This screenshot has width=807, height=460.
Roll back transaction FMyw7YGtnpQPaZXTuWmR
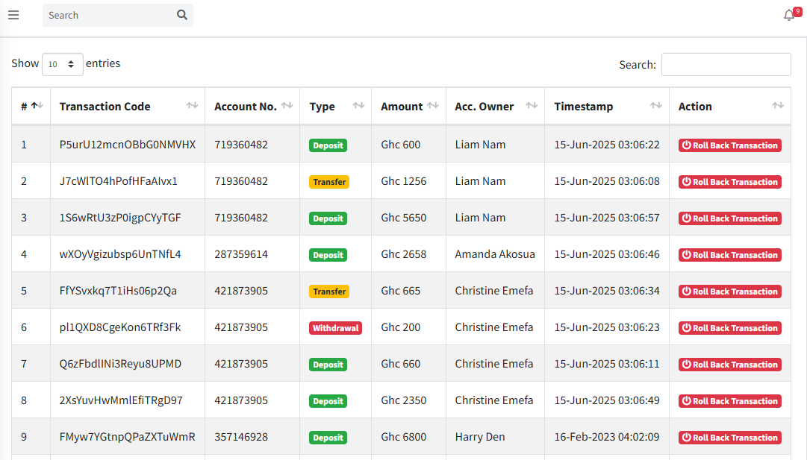click(x=730, y=438)
